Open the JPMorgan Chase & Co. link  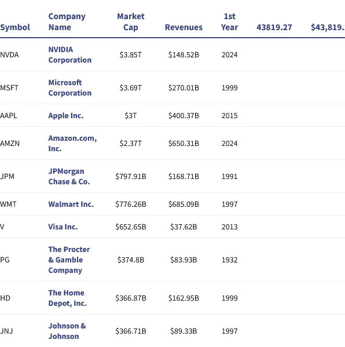[x=69, y=176]
